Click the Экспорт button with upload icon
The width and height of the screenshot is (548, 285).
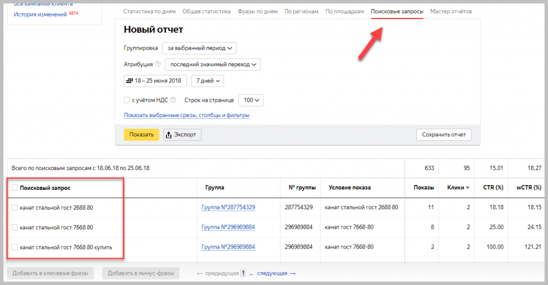(x=182, y=135)
